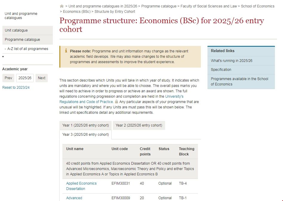The height and width of the screenshot is (201, 283).
Task: Click the Advanced unit link in the table
Action: 74,198
